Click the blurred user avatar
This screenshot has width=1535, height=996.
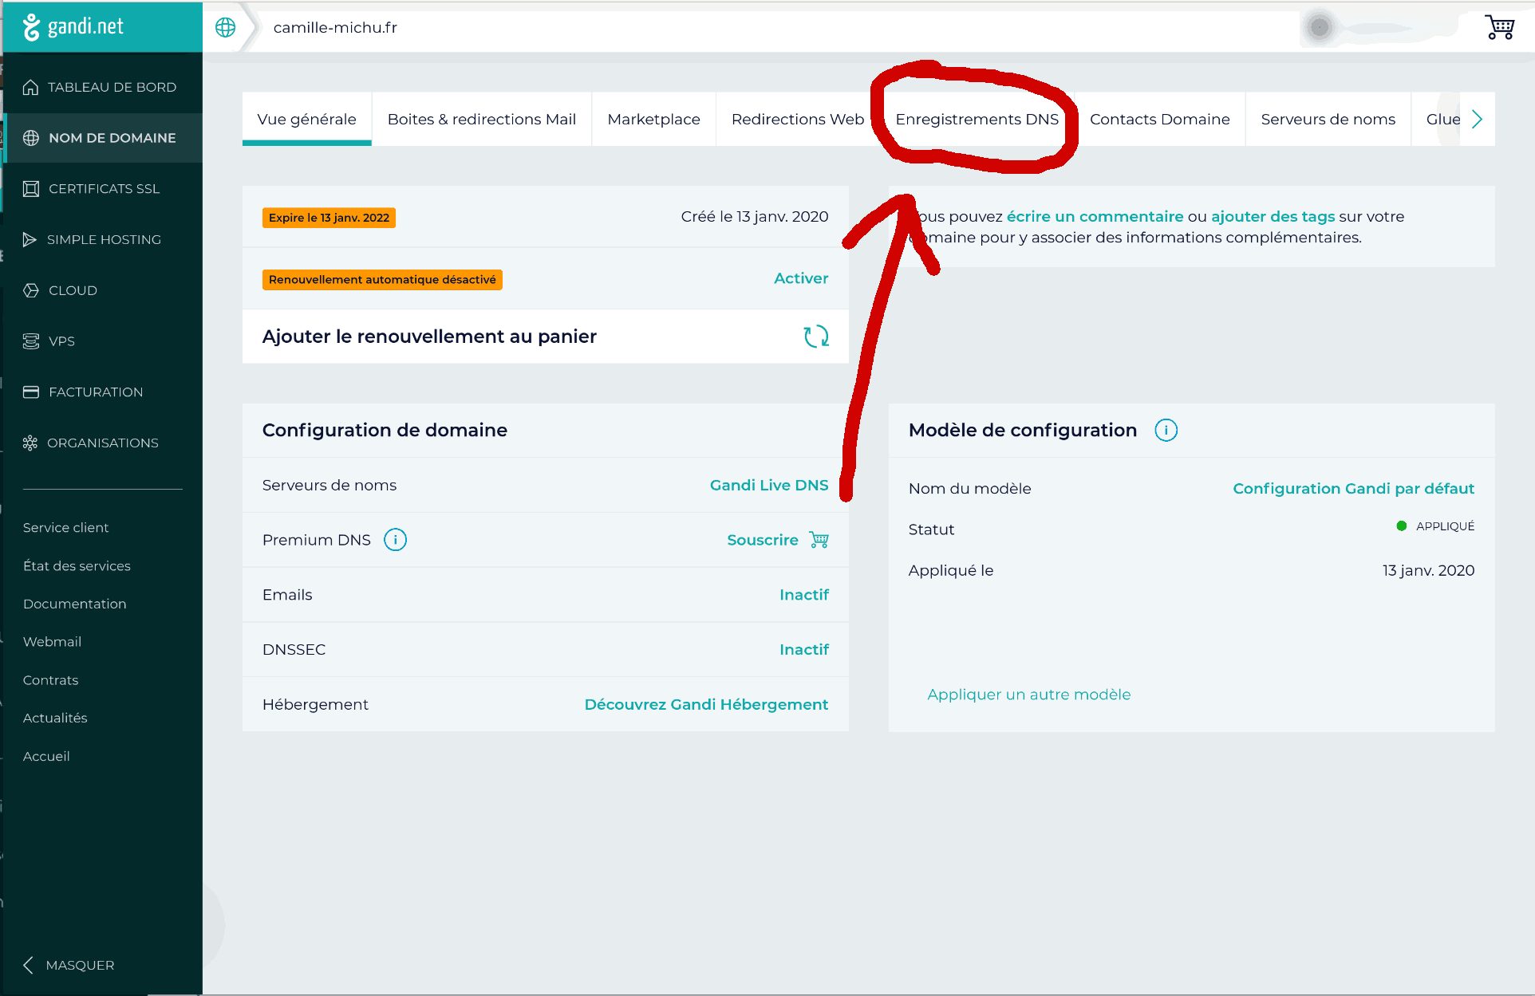pyautogui.click(x=1320, y=28)
